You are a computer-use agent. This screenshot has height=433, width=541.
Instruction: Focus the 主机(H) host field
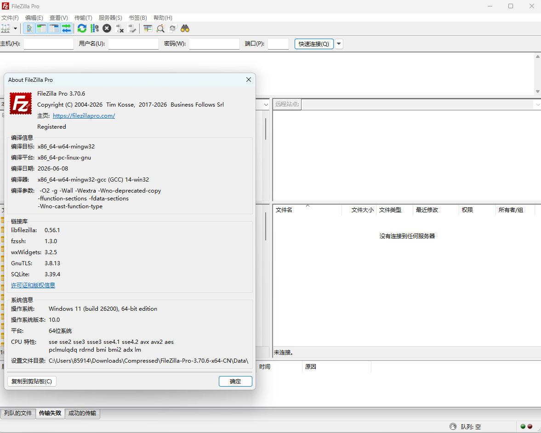click(49, 44)
